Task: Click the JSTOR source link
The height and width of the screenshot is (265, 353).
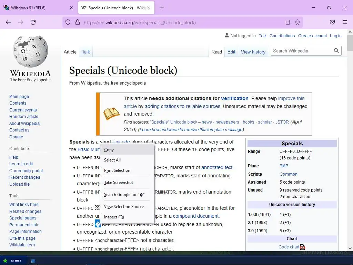Action: click(282, 122)
